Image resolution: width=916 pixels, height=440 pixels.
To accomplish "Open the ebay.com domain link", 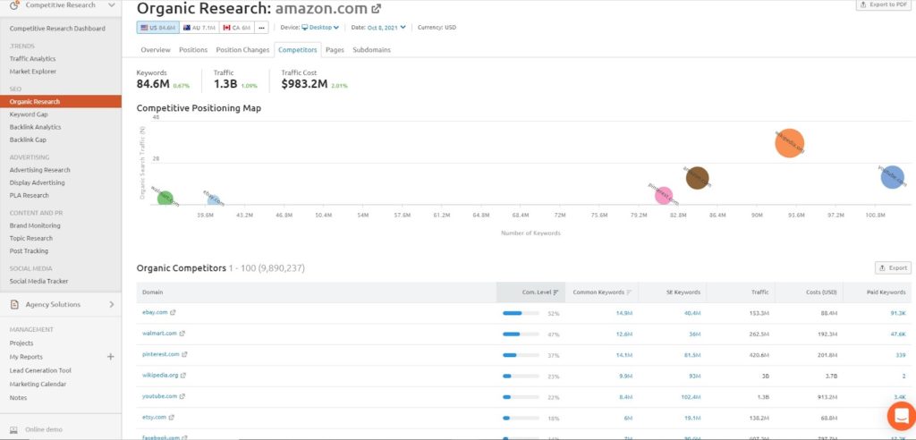I will 155,313.
